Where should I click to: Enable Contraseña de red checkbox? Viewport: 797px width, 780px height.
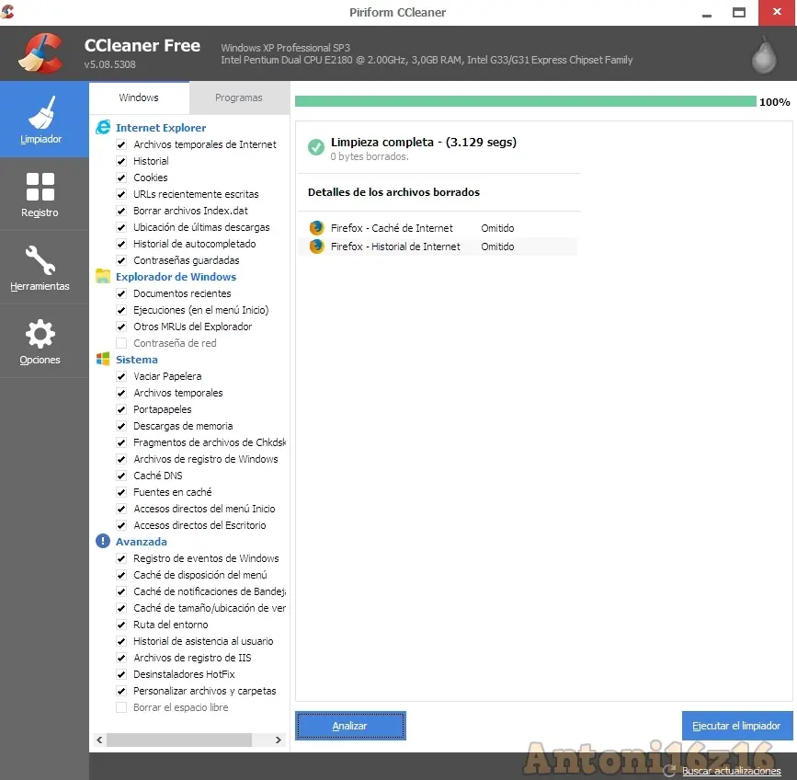[121, 343]
